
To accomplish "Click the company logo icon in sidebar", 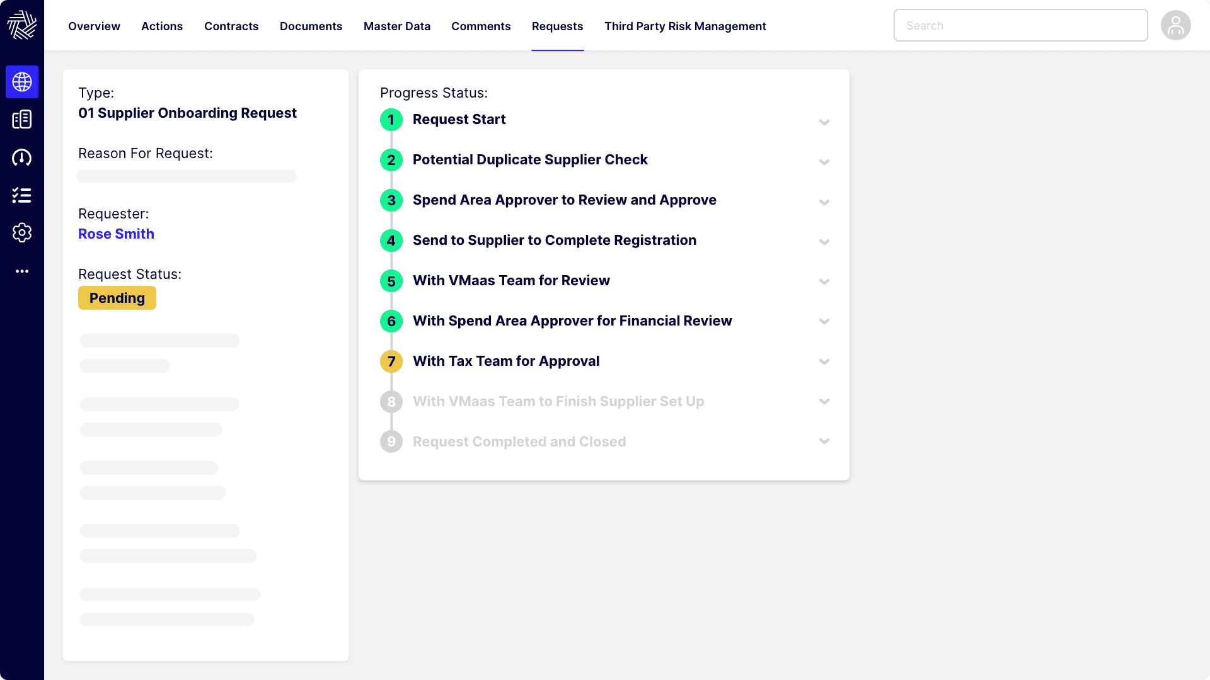I will point(22,25).
